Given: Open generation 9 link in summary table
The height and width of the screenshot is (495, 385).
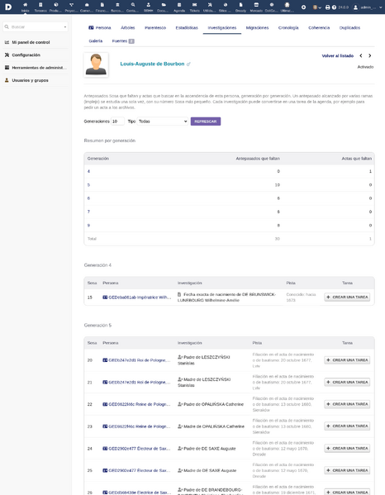Looking at the screenshot, I should [x=88, y=226].
